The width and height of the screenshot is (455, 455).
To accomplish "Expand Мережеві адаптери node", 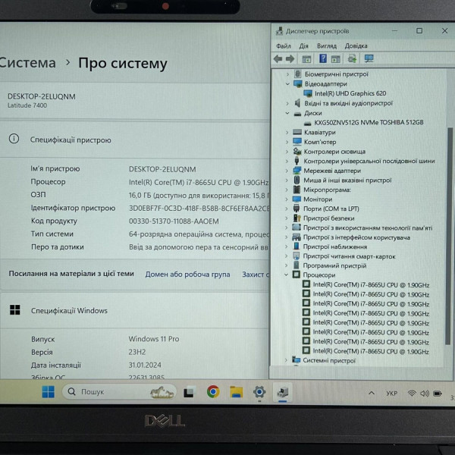I will point(287,171).
